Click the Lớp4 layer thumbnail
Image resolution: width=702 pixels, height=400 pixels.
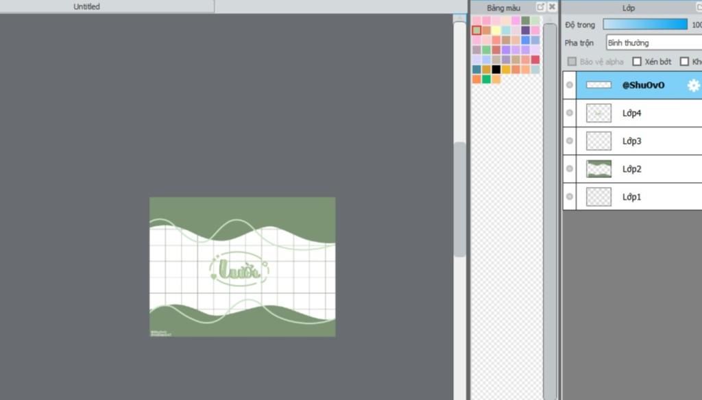point(598,113)
